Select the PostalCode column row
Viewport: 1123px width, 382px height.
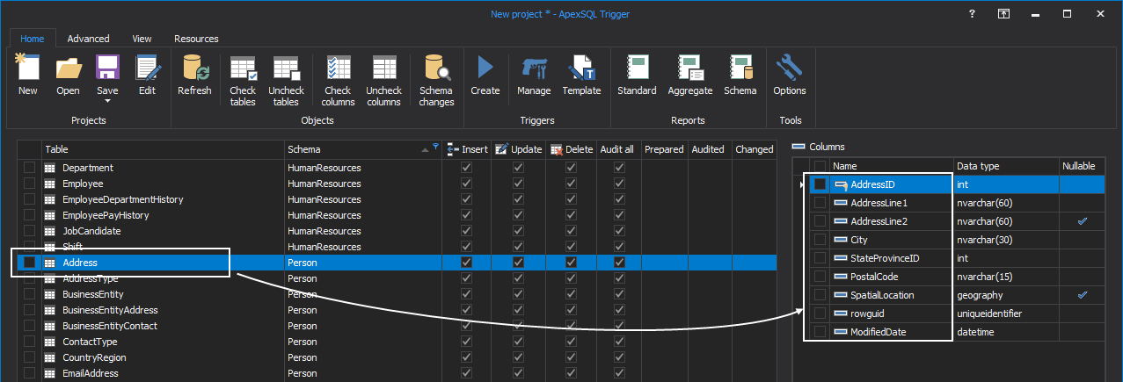pos(949,277)
